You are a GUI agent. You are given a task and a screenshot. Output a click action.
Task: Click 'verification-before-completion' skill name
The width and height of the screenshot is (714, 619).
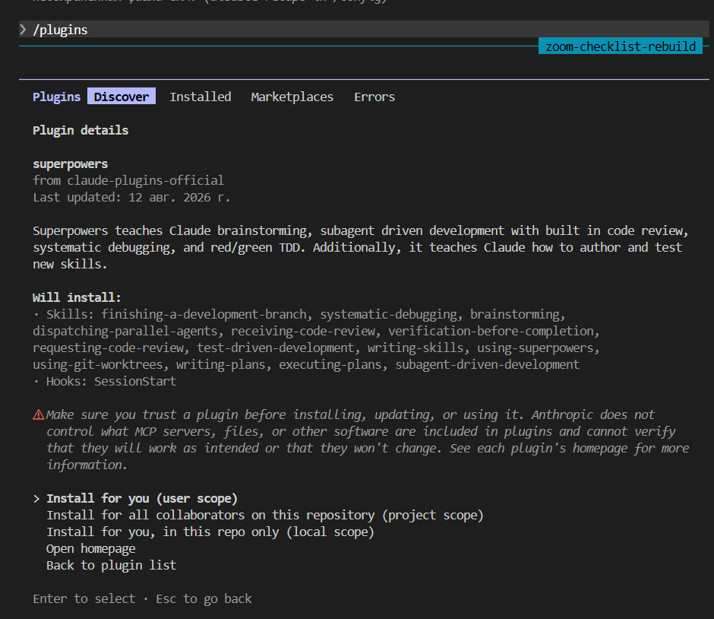[x=491, y=332]
